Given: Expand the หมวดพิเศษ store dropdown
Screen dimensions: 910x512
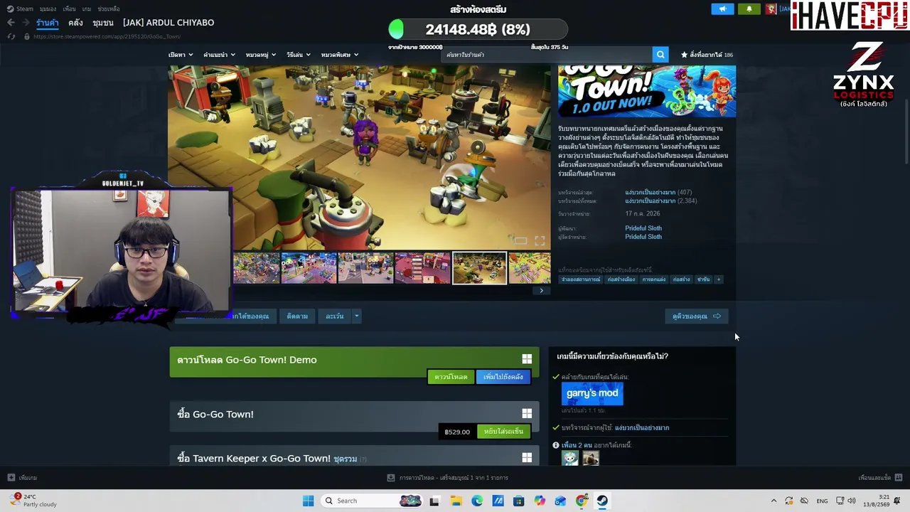Looking at the screenshot, I should 340,55.
